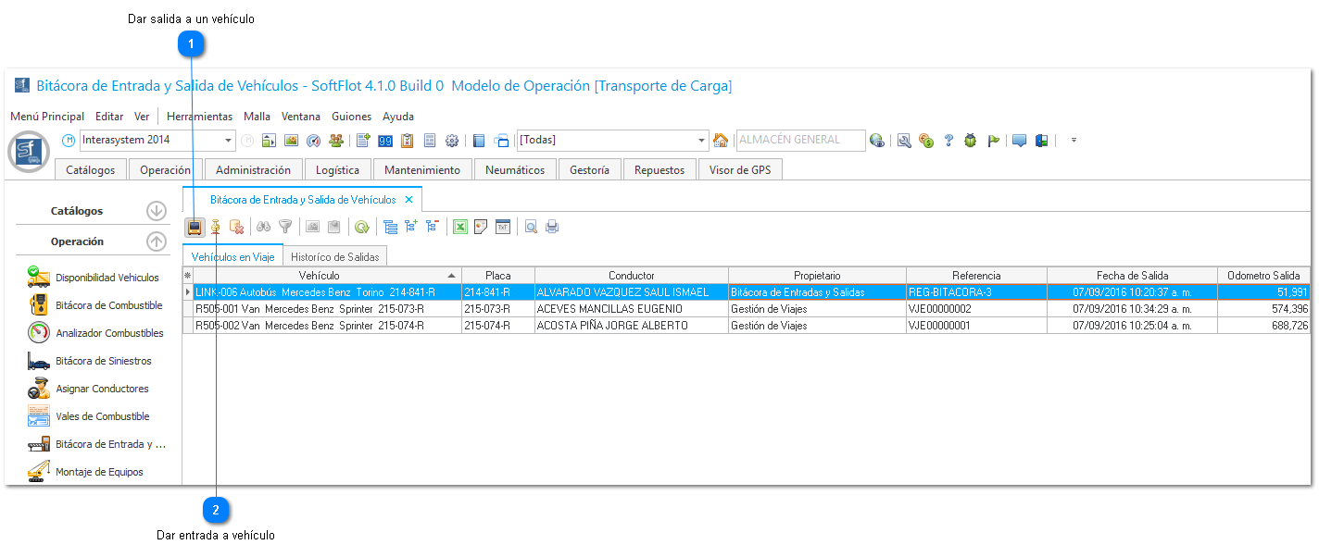Click the orange home icon
The height and width of the screenshot is (557, 1319).
721,141
